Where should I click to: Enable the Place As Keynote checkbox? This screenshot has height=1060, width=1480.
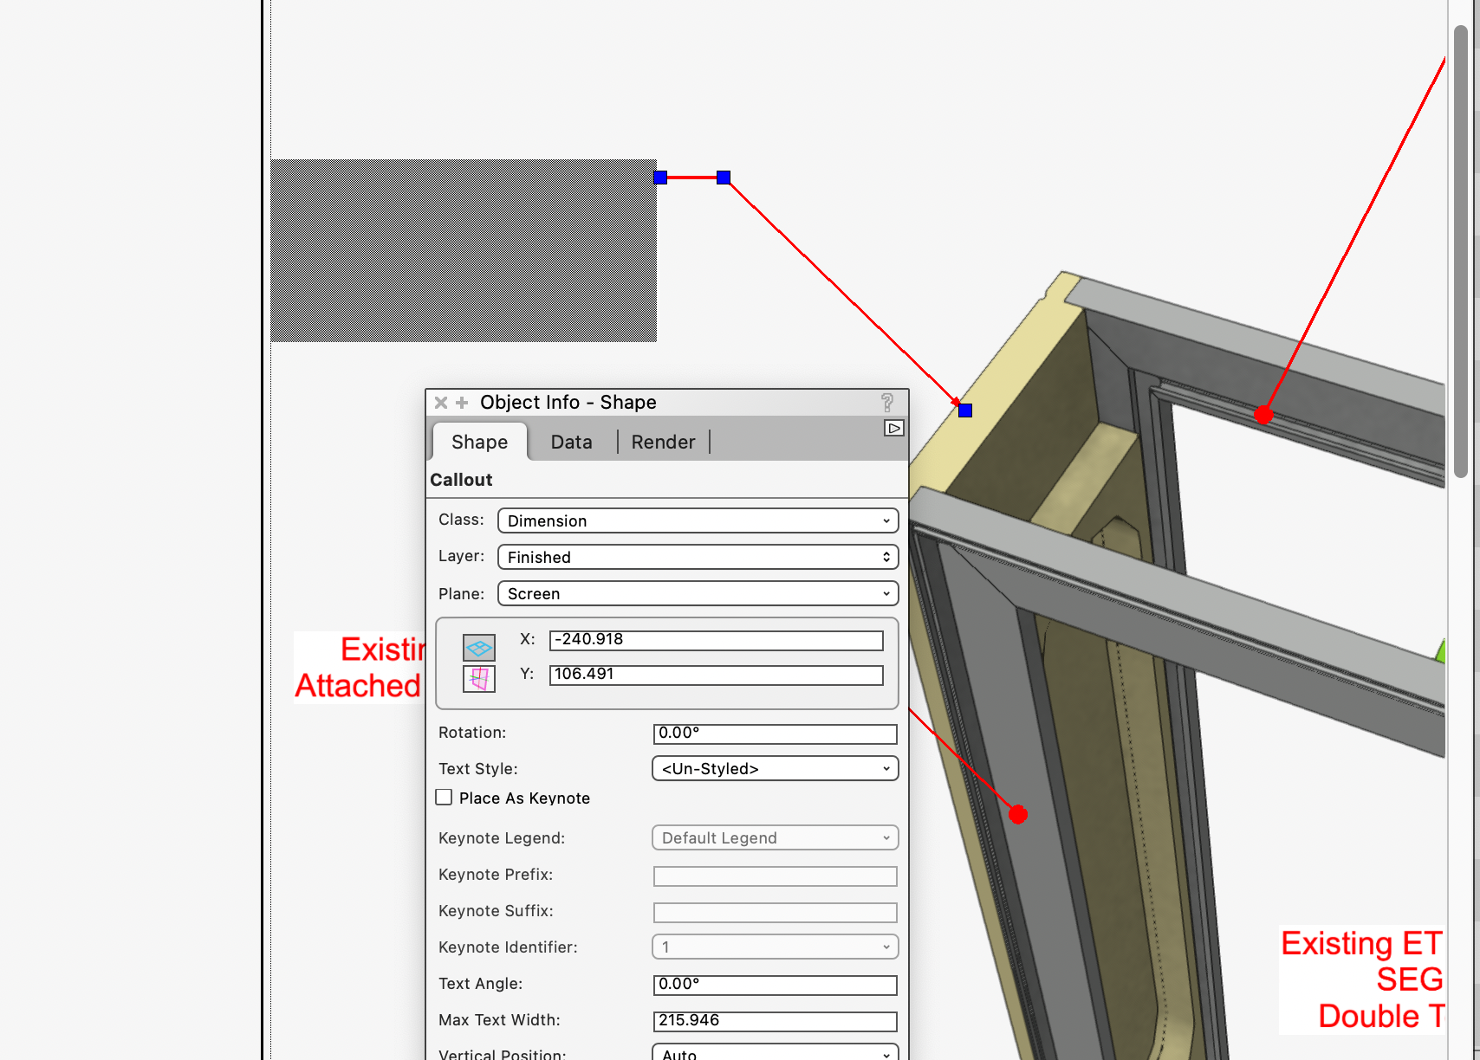(x=444, y=797)
